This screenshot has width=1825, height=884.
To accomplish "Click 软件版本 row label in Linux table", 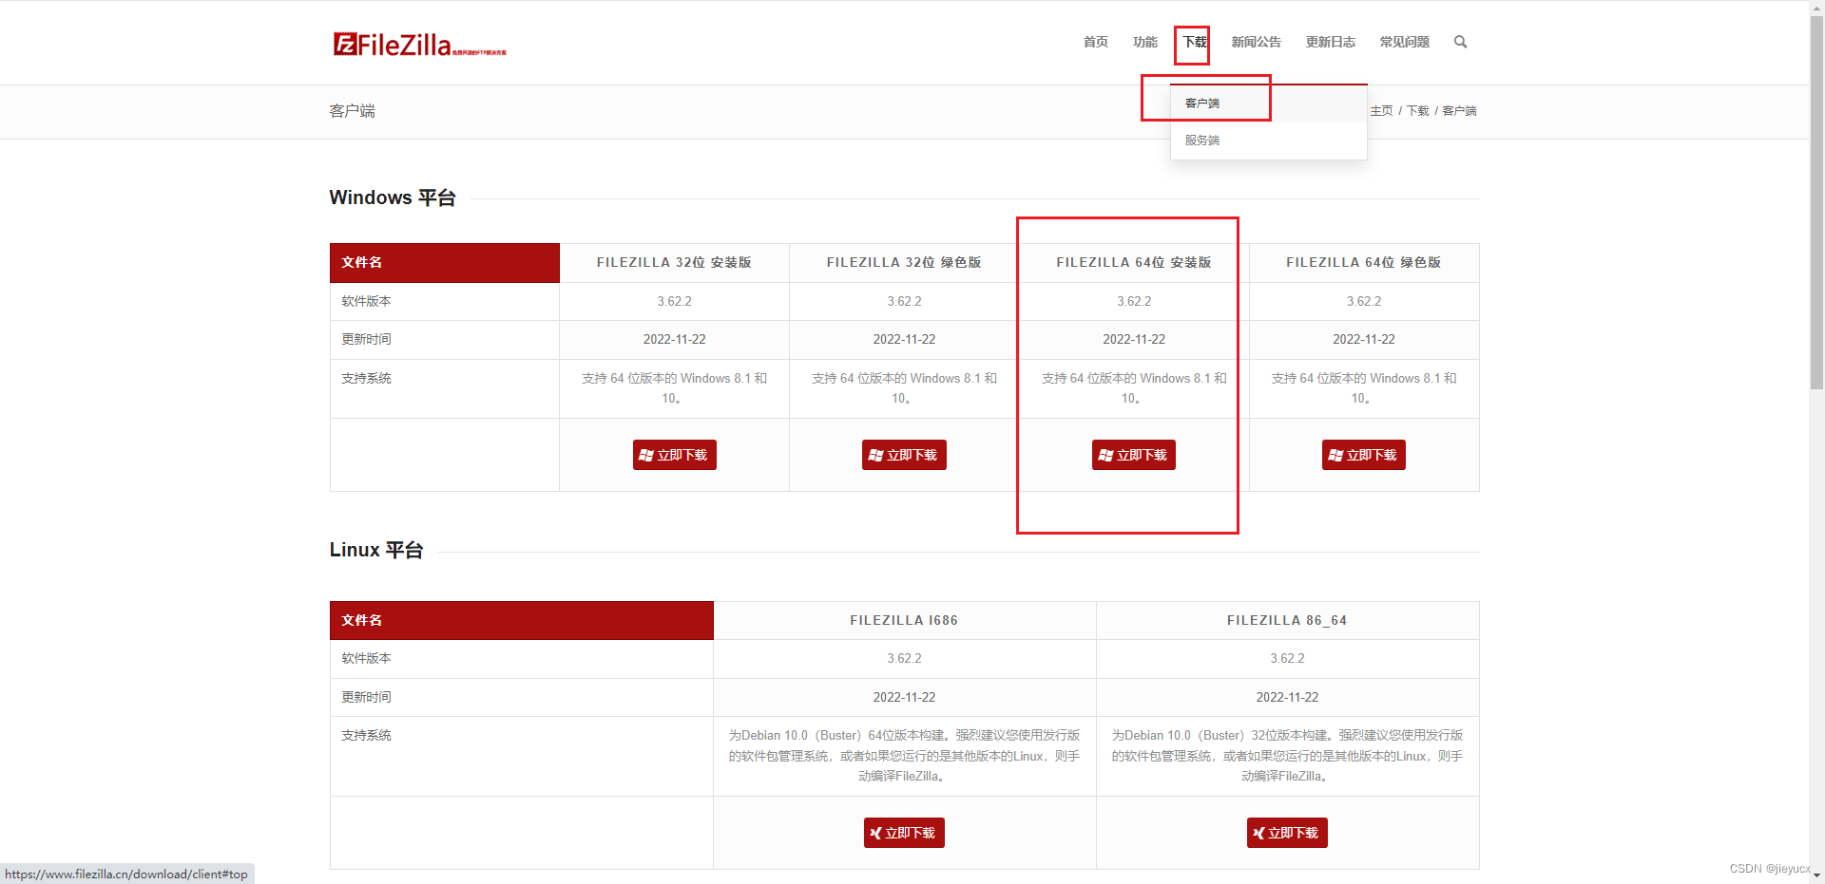I will 366,658.
